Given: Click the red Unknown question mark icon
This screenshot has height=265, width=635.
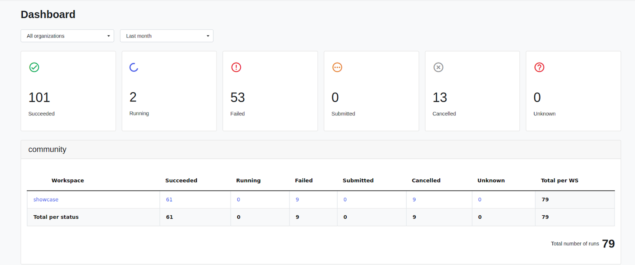Looking at the screenshot, I should point(539,67).
